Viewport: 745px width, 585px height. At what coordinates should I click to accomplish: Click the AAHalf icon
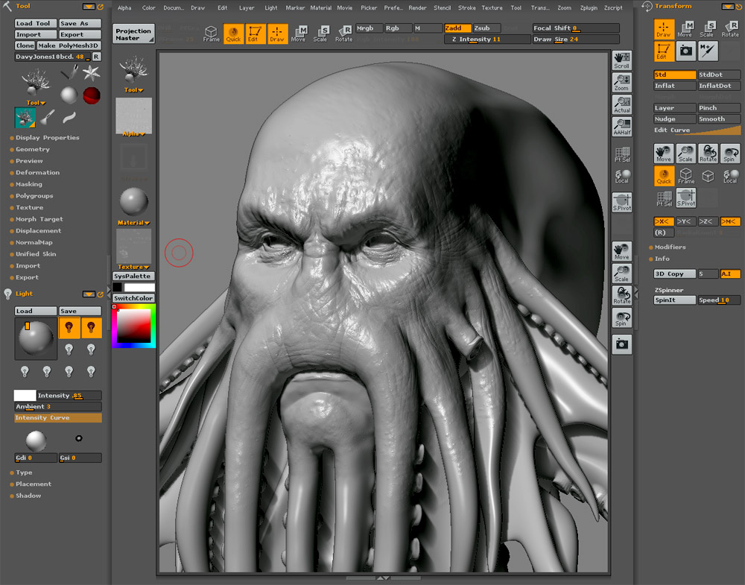621,127
